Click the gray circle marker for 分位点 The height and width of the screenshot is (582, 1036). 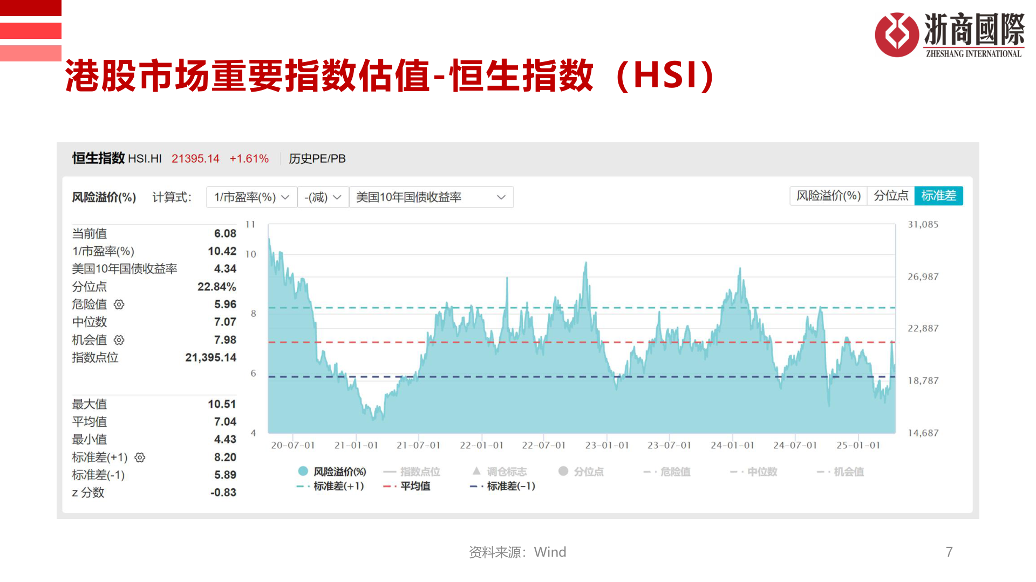(563, 471)
